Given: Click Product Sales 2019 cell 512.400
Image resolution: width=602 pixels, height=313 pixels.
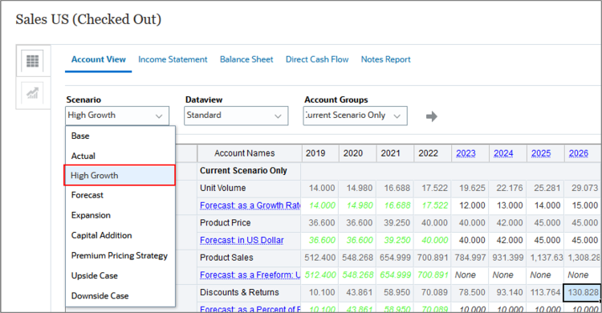Looking at the screenshot, I should [x=320, y=258].
